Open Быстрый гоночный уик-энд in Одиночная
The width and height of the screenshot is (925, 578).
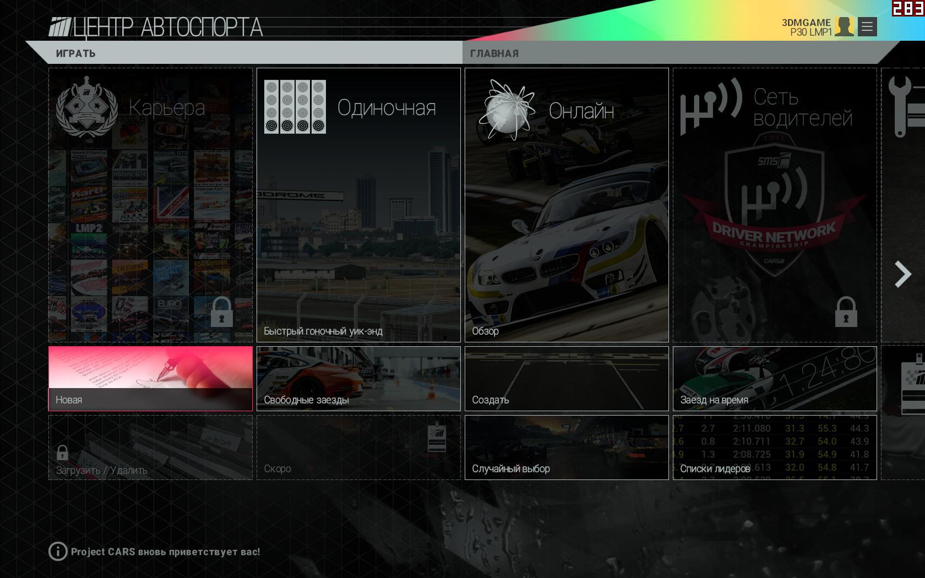pos(358,205)
